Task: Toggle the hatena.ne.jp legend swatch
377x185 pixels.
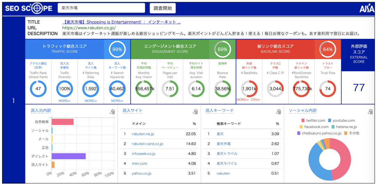Action: pos(332,127)
